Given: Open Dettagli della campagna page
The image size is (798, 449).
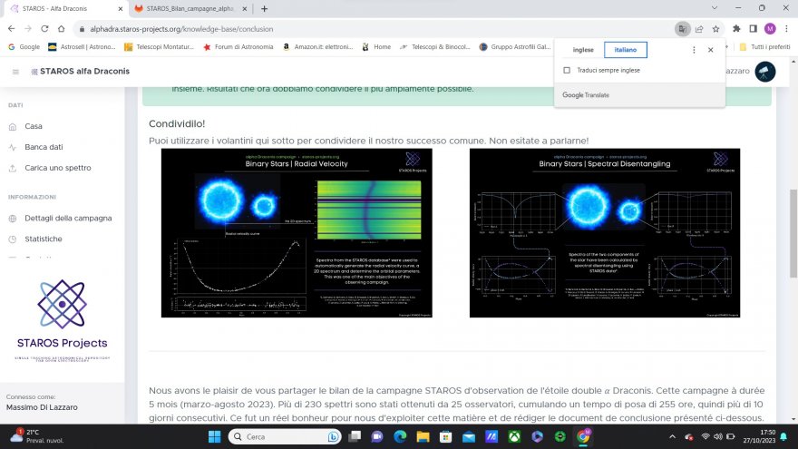Looking at the screenshot, I should coord(68,218).
